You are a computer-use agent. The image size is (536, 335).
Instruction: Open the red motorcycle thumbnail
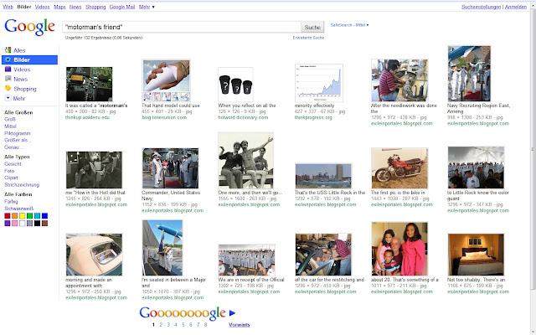[x=399, y=168]
